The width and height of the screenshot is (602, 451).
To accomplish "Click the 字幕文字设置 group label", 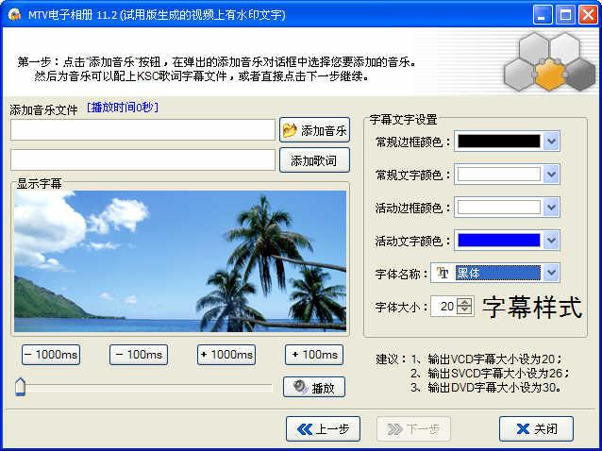I will [403, 120].
